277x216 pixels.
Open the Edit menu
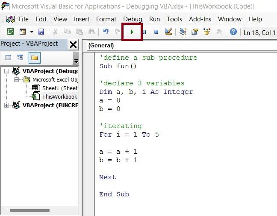pyautogui.click(x=41, y=19)
